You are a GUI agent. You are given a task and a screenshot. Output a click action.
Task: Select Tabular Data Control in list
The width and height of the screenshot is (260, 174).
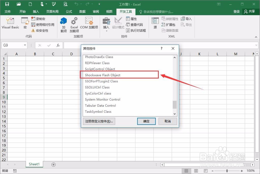(128, 105)
